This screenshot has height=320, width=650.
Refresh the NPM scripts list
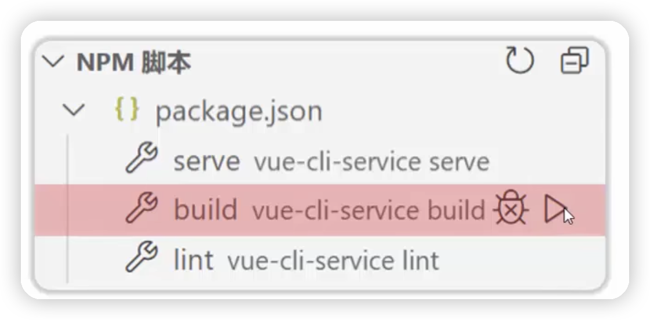[520, 60]
